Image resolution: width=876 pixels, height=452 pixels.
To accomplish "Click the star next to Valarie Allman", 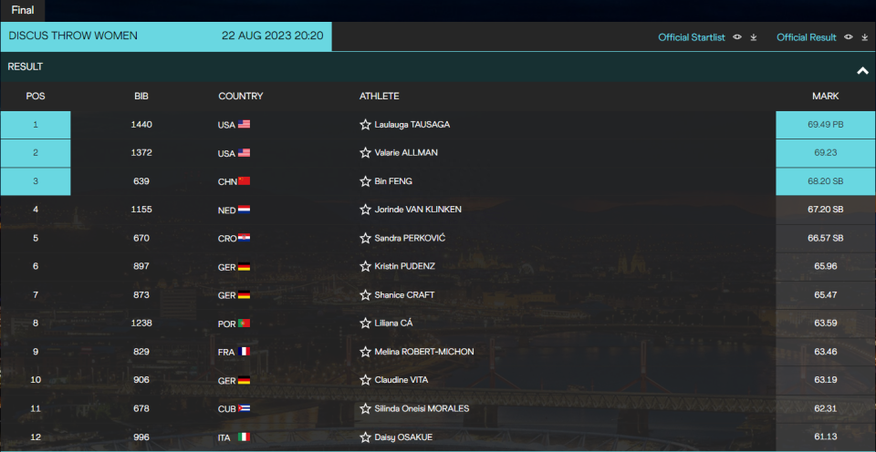I will click(x=365, y=153).
